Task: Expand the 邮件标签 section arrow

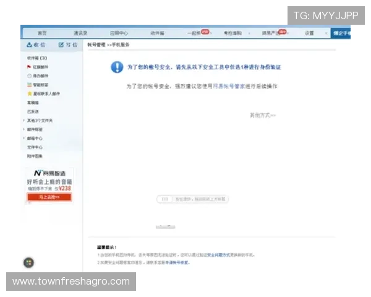Action: tap(23, 129)
